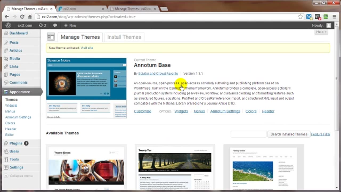Click the Comments sidebar icon

coord(6,82)
